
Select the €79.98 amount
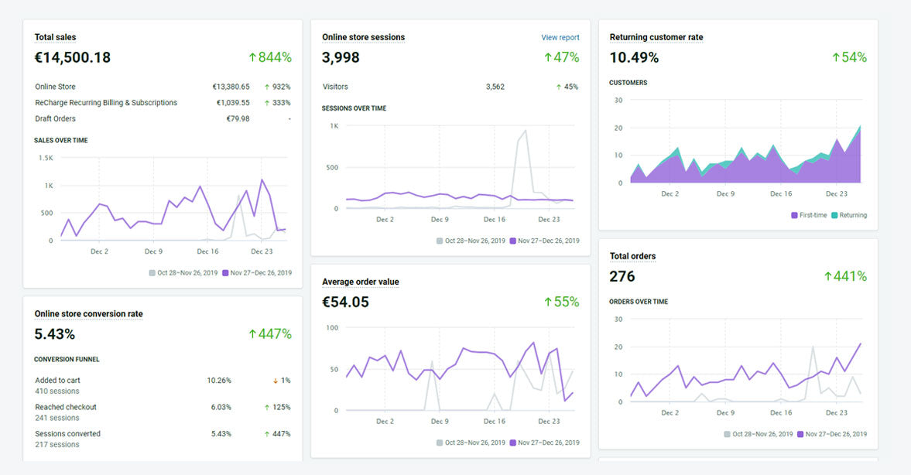point(238,118)
